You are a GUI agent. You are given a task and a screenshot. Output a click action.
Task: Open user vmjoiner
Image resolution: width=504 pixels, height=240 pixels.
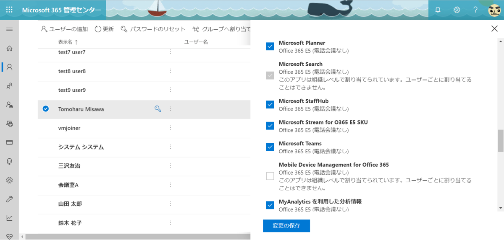coord(69,128)
